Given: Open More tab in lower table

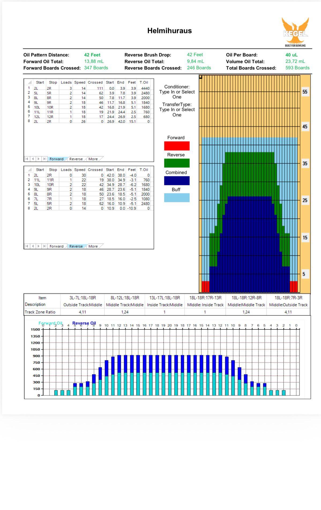Looking at the screenshot, I should tap(93, 246).
